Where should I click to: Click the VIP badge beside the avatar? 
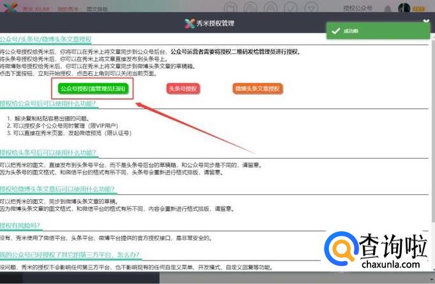coord(418,9)
